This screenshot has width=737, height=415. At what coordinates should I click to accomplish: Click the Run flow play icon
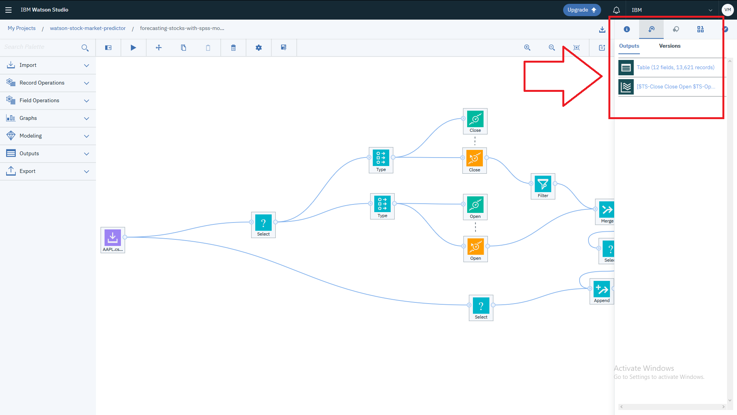(133, 48)
